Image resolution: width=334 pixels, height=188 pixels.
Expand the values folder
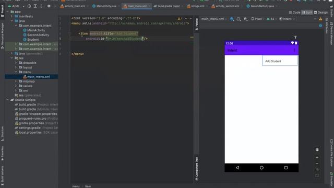(16, 86)
